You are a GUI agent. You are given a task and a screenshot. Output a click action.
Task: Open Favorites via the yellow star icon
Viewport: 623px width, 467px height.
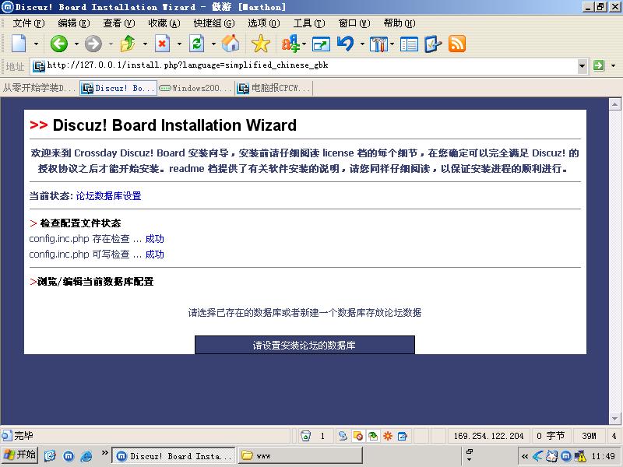click(x=261, y=44)
